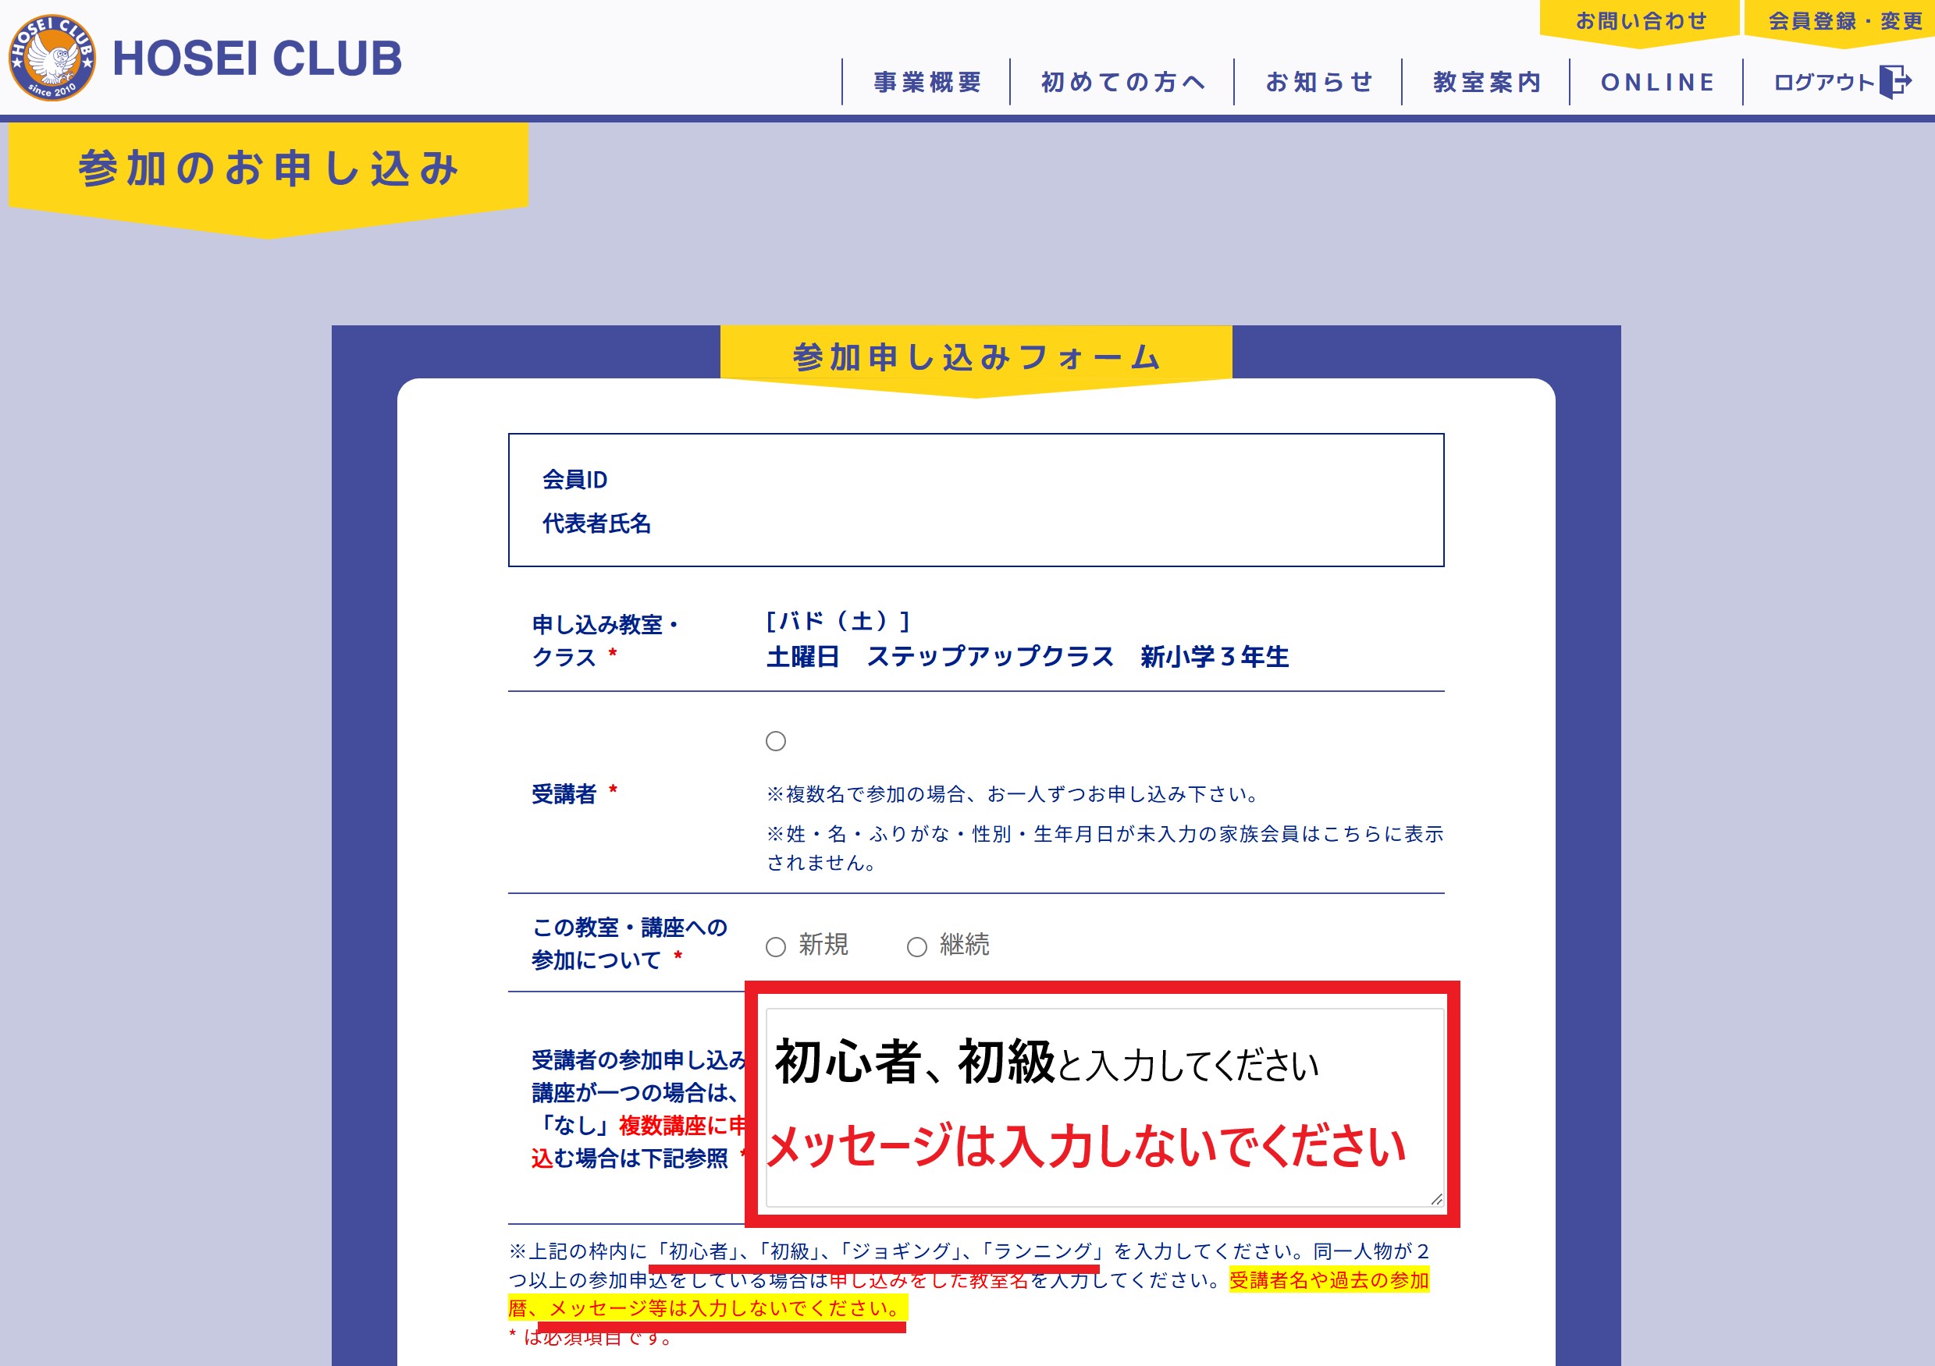Open the お問い合わせ yellow tab
The image size is (1935, 1366).
[x=1640, y=20]
